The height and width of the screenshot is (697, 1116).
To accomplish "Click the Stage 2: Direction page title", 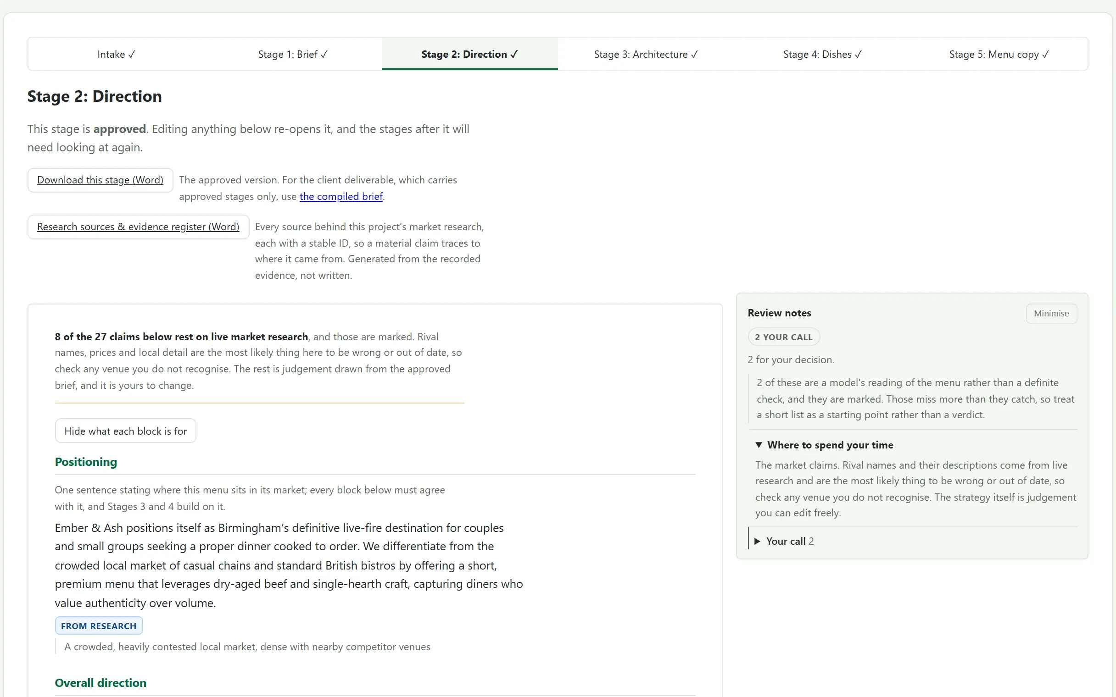I will (x=95, y=96).
